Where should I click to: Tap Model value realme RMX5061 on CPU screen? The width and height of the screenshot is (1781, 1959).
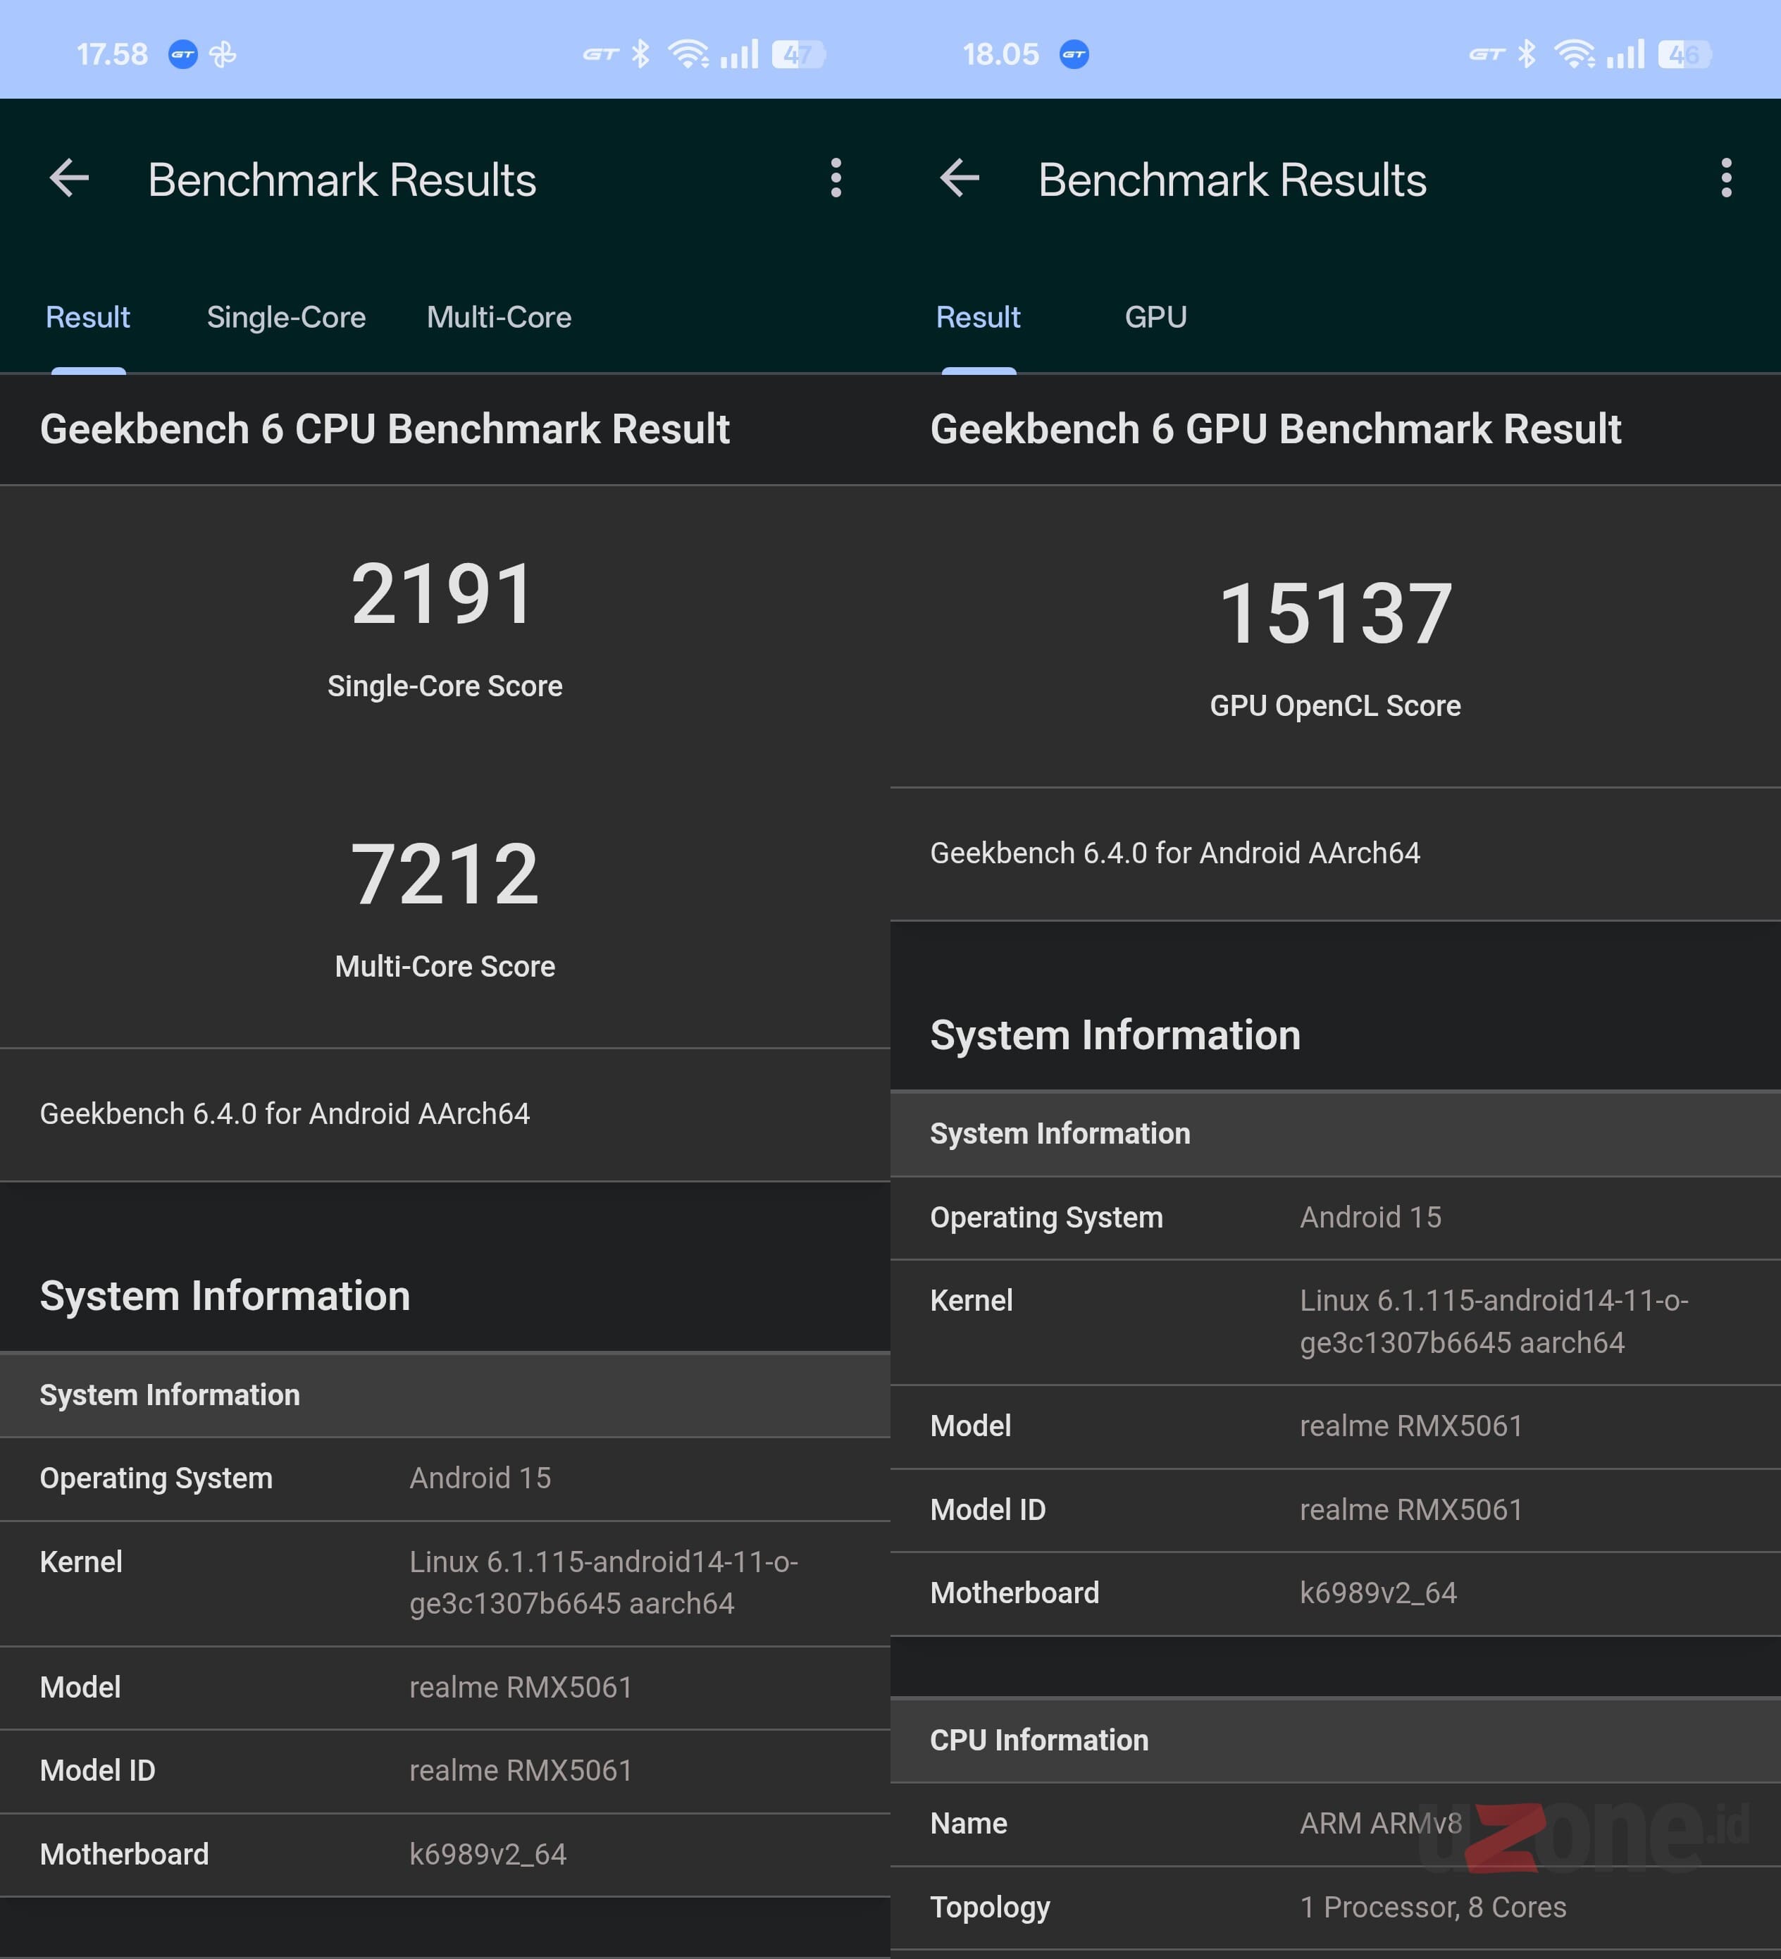click(521, 1687)
